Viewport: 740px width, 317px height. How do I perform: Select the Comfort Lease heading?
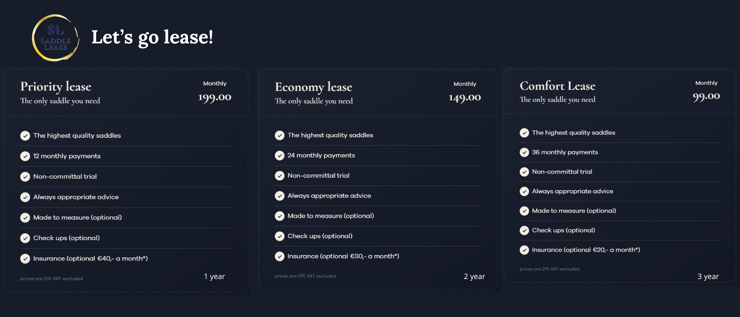pos(557,86)
